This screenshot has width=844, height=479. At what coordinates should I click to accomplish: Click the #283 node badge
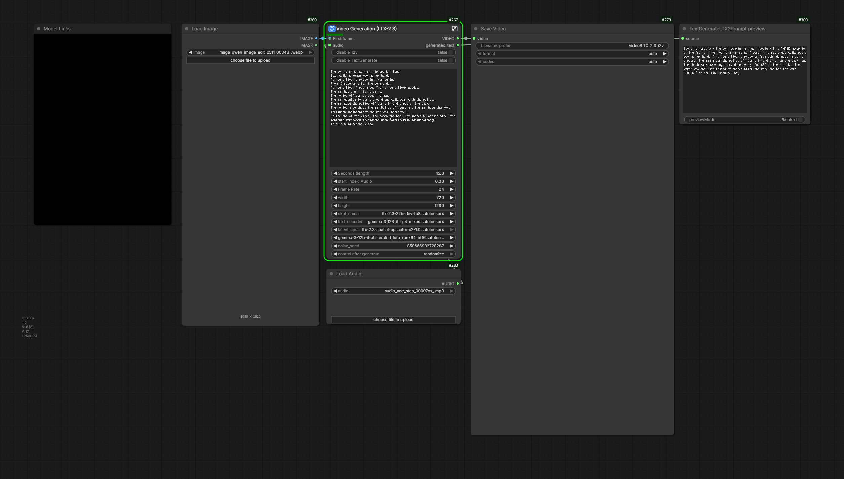coord(453,265)
